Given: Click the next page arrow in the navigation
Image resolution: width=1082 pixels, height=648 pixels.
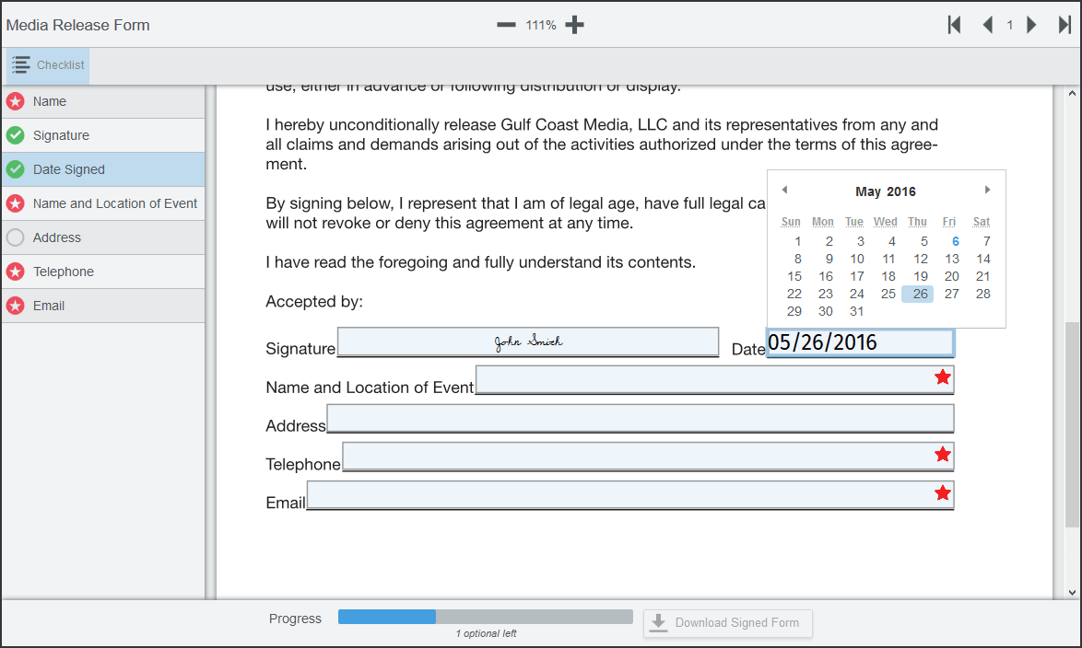Looking at the screenshot, I should tap(1031, 25).
